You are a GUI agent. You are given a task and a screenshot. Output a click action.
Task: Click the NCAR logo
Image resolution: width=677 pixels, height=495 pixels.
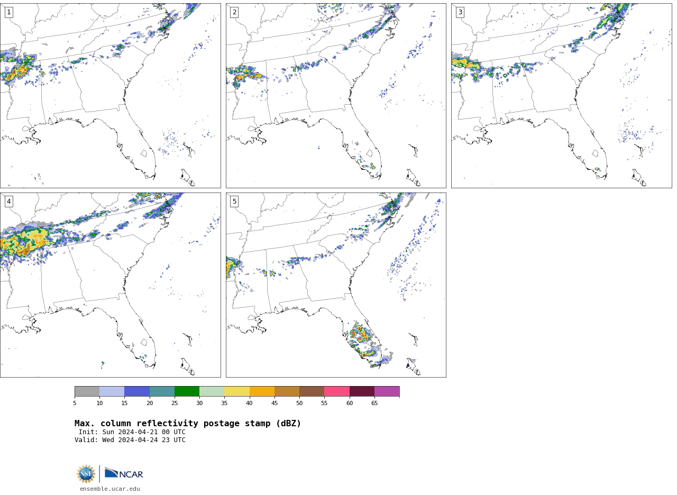coord(124,473)
